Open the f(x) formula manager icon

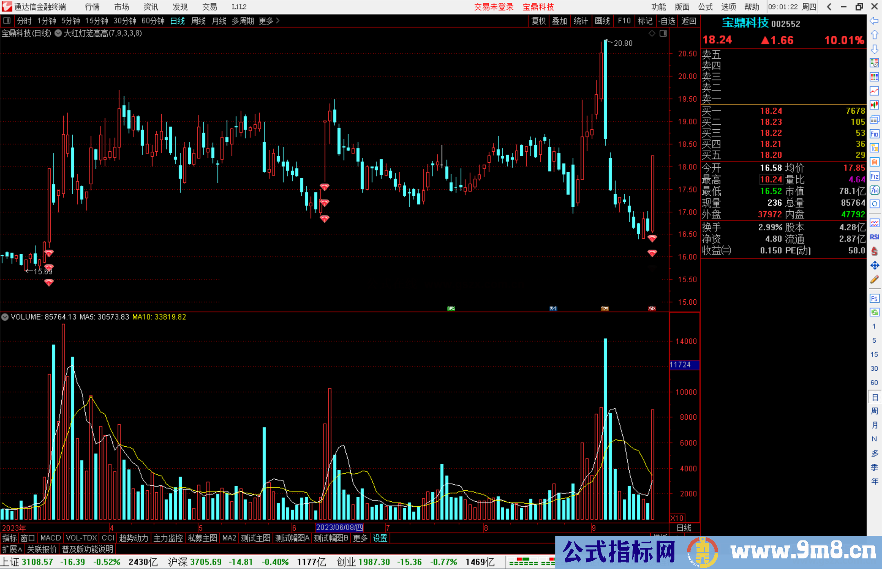(x=874, y=190)
